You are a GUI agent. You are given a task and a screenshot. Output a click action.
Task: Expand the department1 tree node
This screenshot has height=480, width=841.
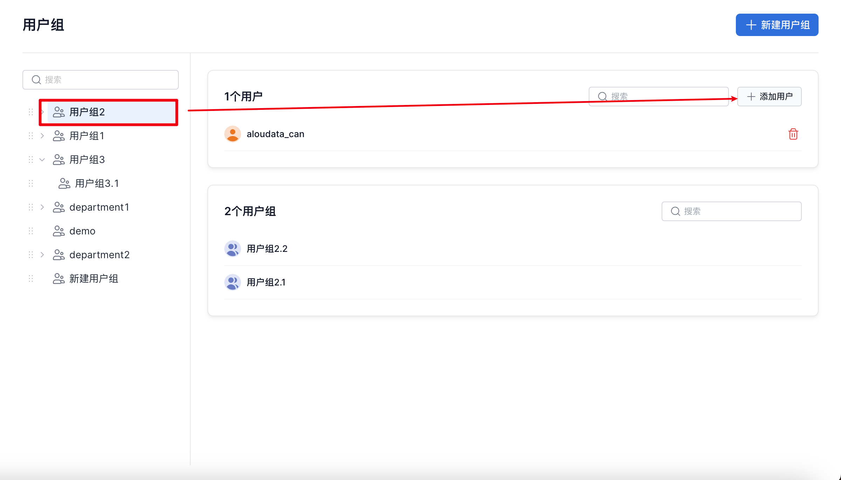[42, 207]
